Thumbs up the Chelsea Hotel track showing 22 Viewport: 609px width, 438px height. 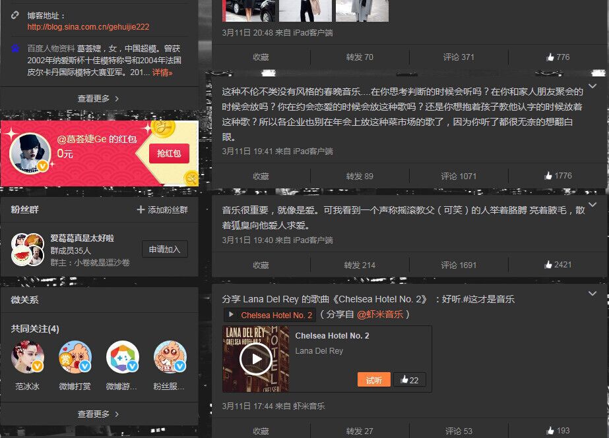pos(409,380)
